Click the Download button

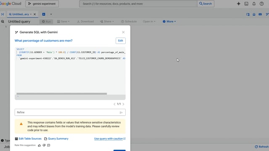click(85, 21)
